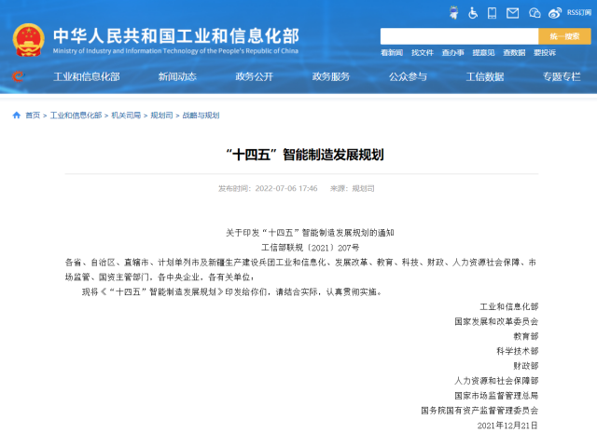Click the red C icon on left edge
597x433 pixels.
(18, 76)
